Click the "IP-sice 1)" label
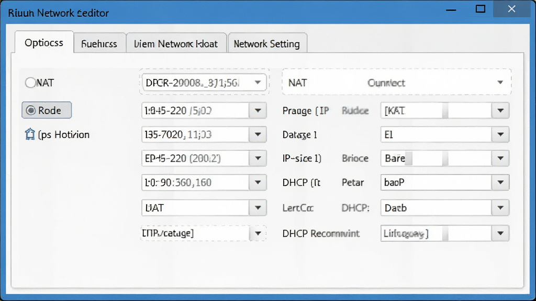Image resolution: width=536 pixels, height=301 pixels. [x=302, y=158]
